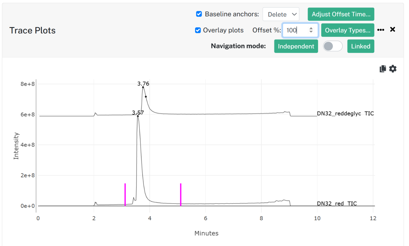The image size is (409, 246).
Task: Click the 3.57 peak apex marker
Action: pyautogui.click(x=138, y=116)
